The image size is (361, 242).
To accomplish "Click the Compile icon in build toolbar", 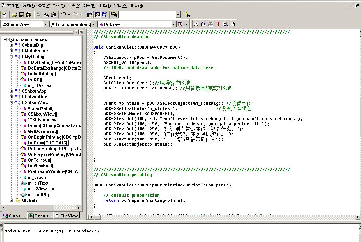I will coord(196,24).
